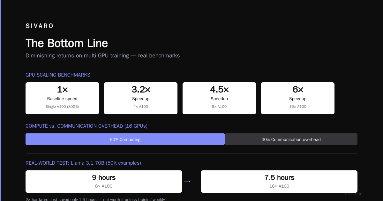The width and height of the screenshot is (383, 201).
Task: Click the footnote about 2× hardware cost
Action: (95, 199)
